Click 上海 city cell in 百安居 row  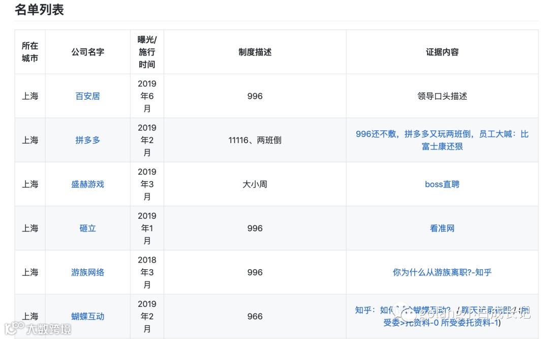tap(30, 96)
